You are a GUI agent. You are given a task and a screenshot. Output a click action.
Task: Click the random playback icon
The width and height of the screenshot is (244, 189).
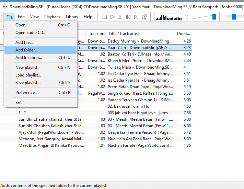[144, 17]
